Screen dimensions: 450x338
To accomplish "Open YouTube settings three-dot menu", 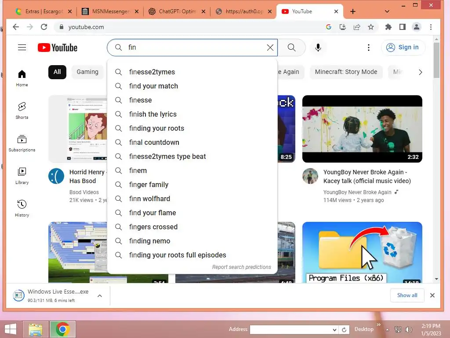I will click(x=369, y=48).
